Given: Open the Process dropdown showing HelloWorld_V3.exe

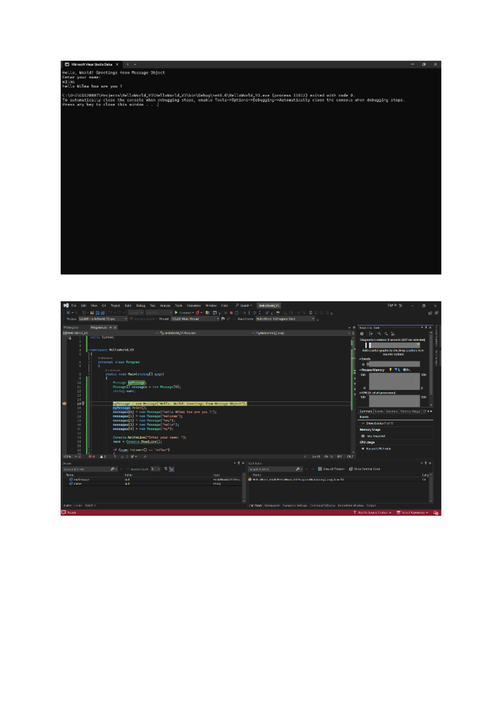Looking at the screenshot, I should click(102, 319).
